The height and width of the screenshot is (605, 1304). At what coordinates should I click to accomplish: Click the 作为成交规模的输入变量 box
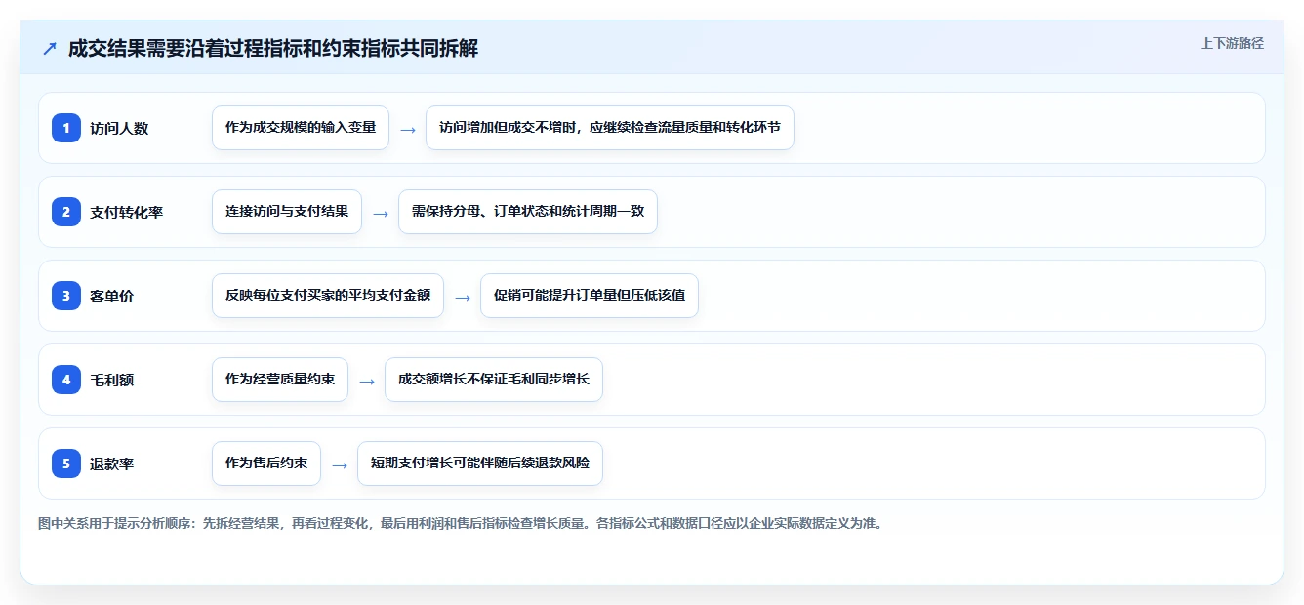click(x=301, y=128)
